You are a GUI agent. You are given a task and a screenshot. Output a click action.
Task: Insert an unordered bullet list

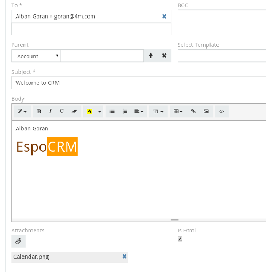click(112, 111)
